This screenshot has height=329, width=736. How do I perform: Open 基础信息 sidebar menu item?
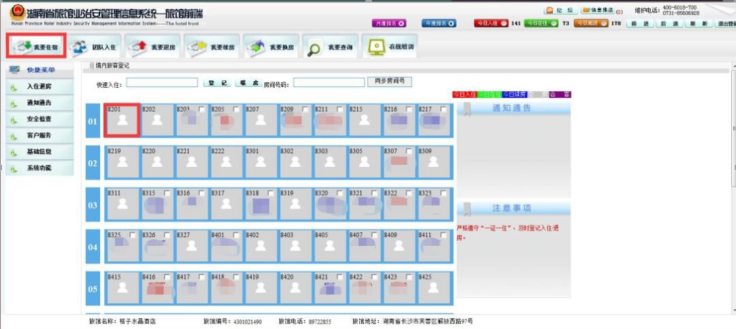tap(39, 152)
